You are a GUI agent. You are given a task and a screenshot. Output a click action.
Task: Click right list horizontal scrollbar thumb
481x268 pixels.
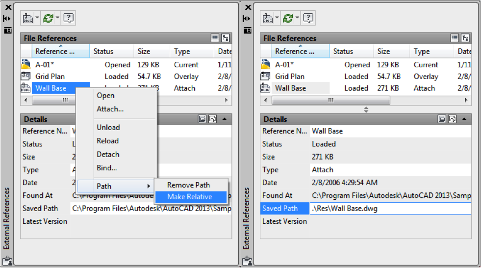tap(331, 100)
